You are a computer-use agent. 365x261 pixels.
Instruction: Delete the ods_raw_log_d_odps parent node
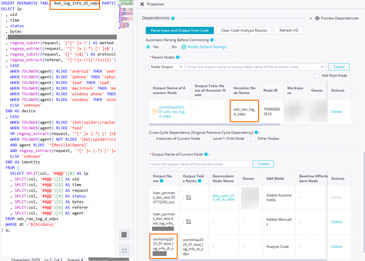(x=337, y=112)
